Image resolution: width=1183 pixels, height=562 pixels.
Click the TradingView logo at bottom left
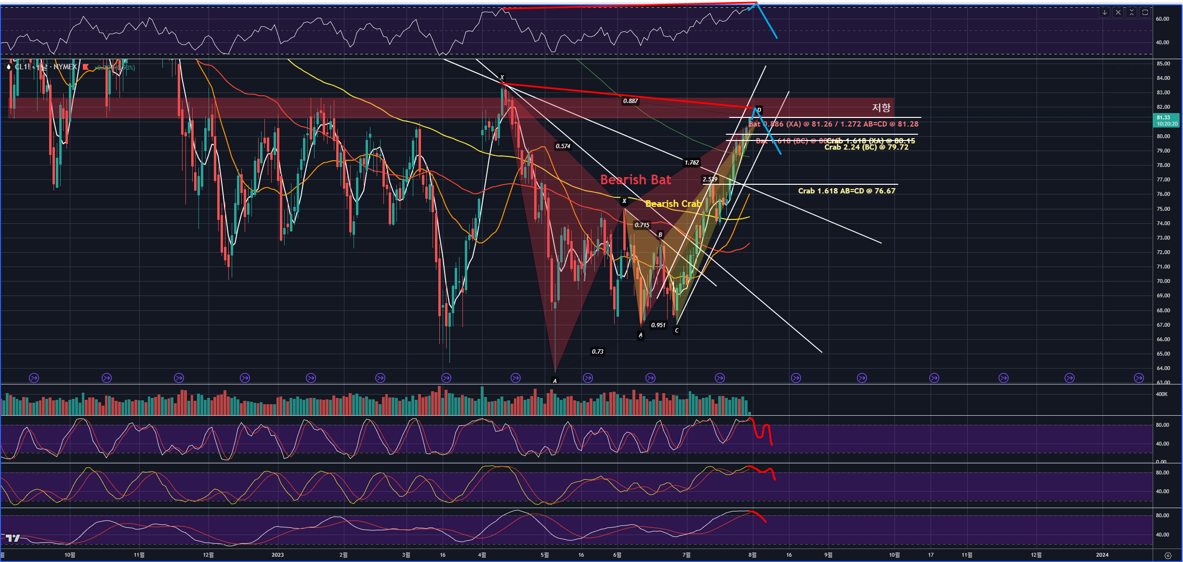(x=13, y=538)
